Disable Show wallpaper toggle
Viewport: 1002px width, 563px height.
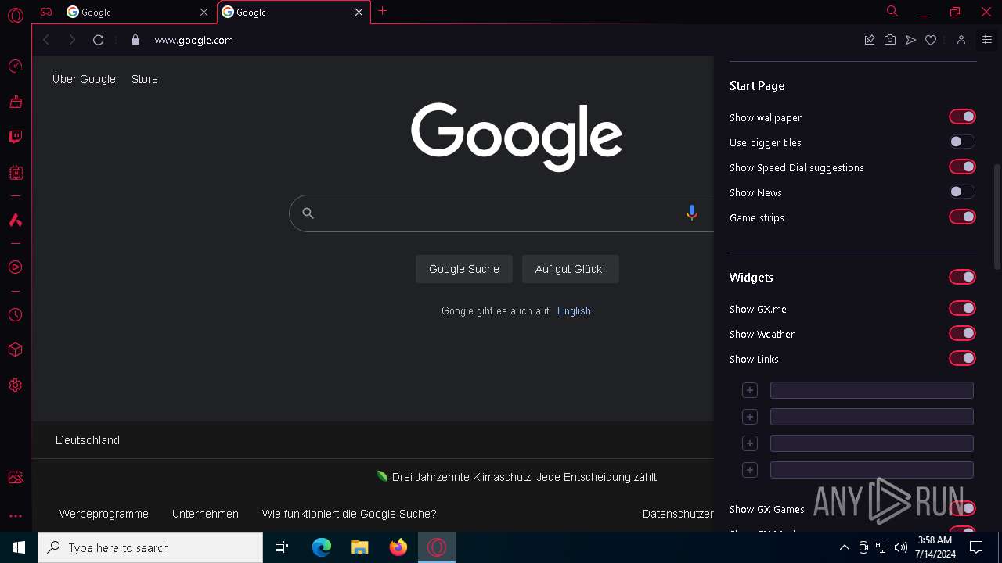pos(962,117)
